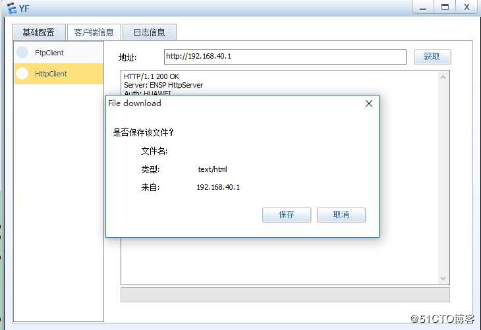Select HttpClient in the client list

[x=59, y=74]
